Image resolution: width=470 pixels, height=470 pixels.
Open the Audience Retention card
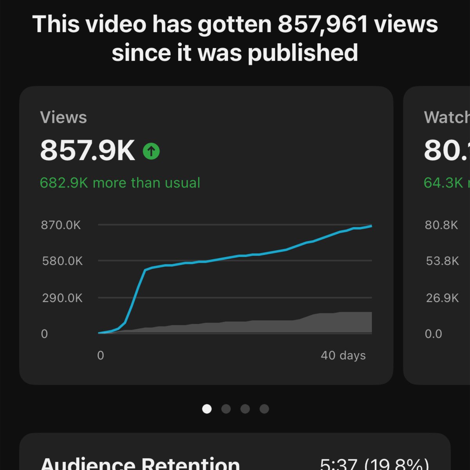pos(235,452)
